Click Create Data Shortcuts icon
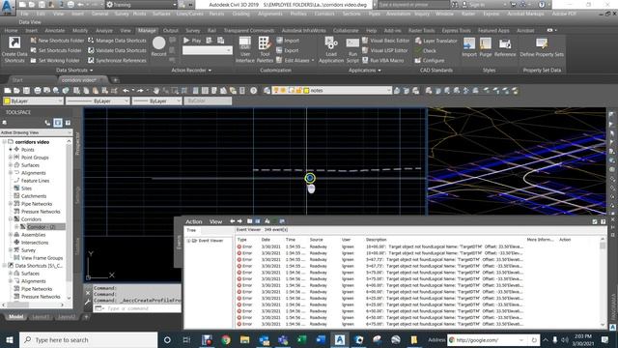The width and height of the screenshot is (618, 348). coord(14,49)
